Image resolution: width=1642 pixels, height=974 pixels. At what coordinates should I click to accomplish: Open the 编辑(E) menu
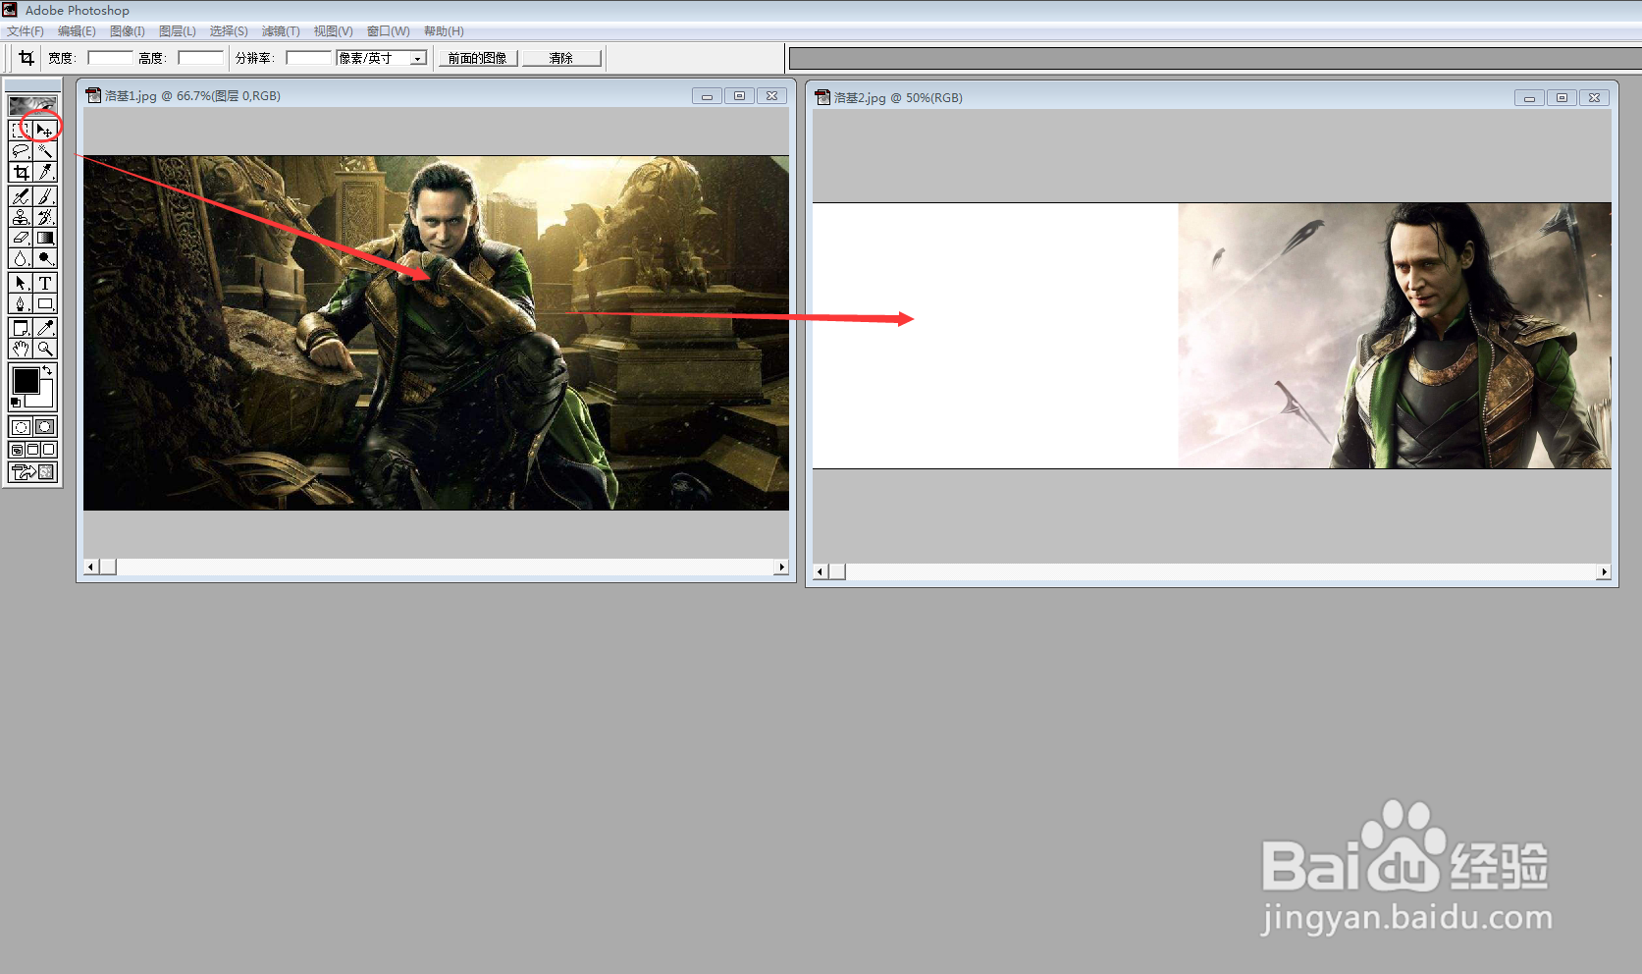coord(77,31)
